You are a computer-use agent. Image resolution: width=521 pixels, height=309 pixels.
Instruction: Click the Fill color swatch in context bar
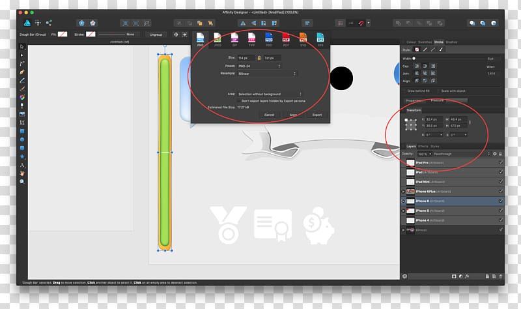point(63,34)
